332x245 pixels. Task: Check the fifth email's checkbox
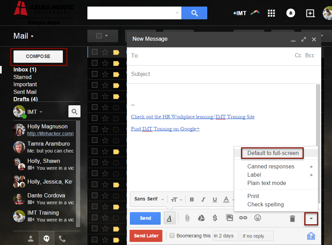coord(95,96)
